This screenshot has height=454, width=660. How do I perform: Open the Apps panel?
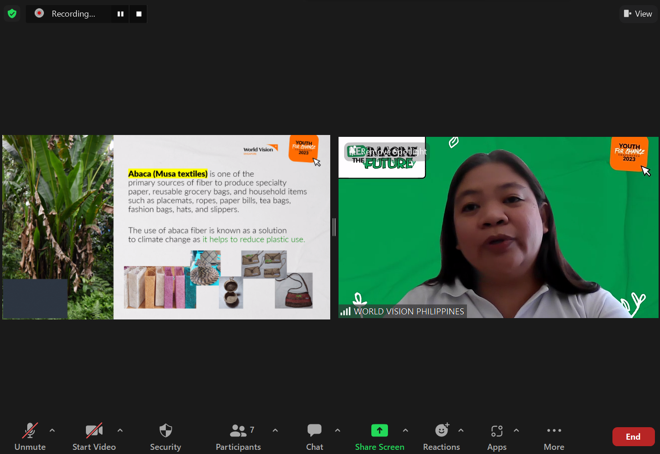coord(497,436)
